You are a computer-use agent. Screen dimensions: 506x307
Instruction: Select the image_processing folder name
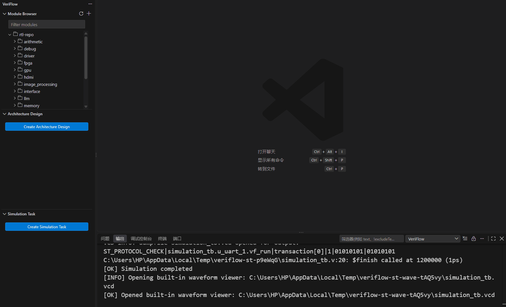click(x=40, y=84)
